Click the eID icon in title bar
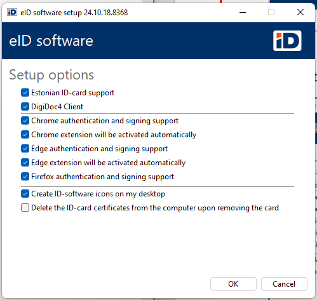 point(12,12)
